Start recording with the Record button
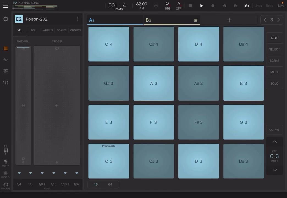 (213, 6)
